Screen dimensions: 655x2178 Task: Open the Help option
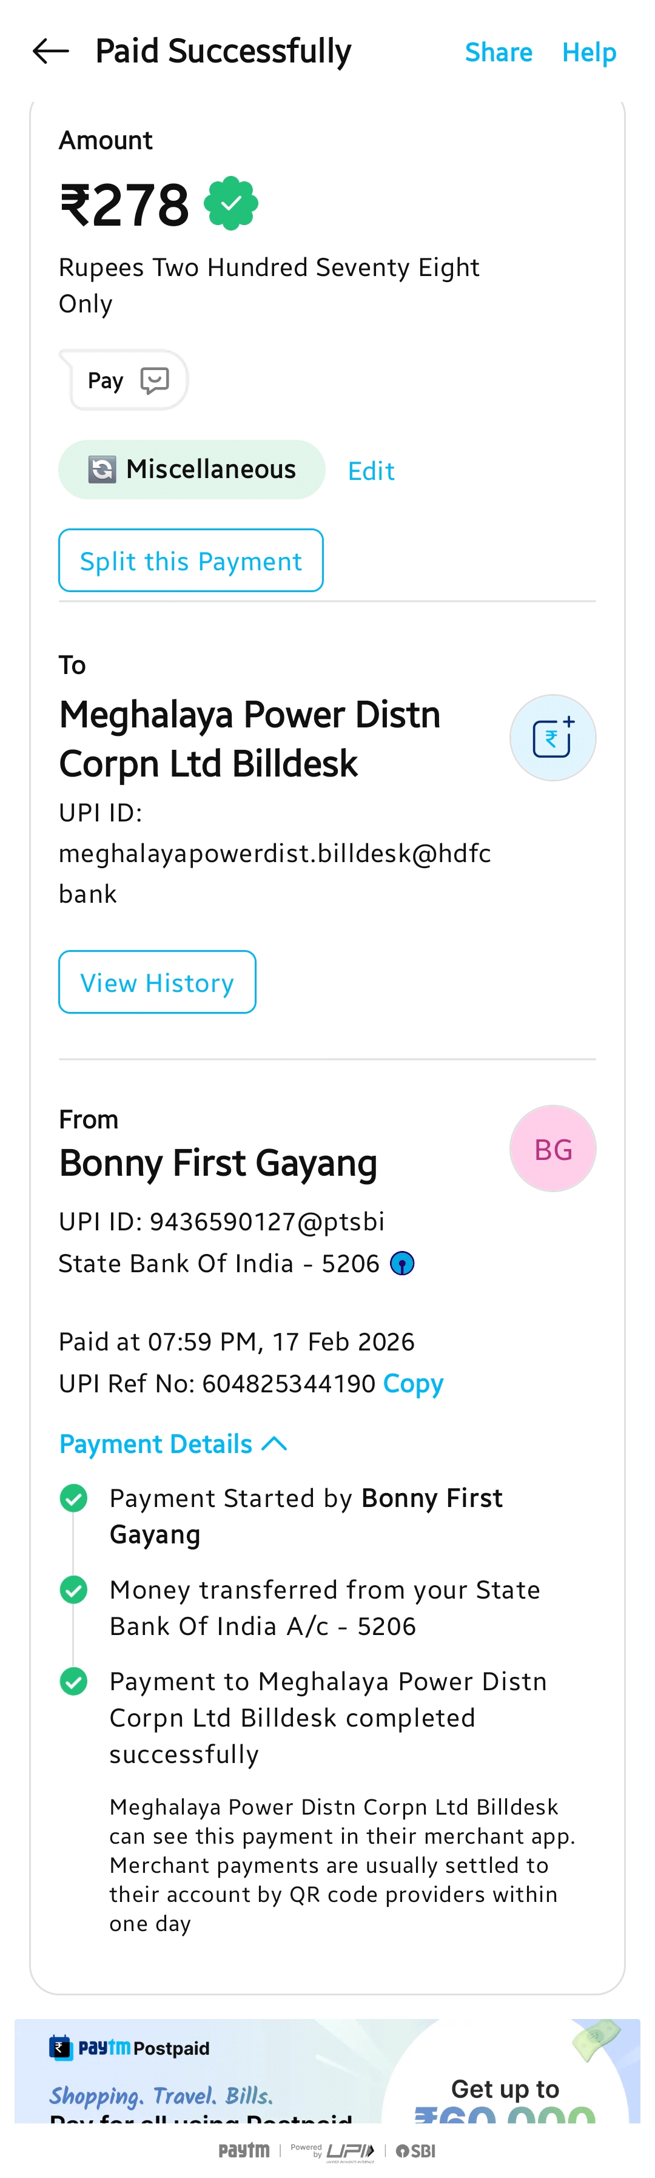point(589,52)
